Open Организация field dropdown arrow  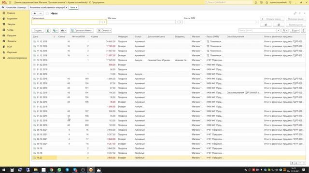point(101,22)
